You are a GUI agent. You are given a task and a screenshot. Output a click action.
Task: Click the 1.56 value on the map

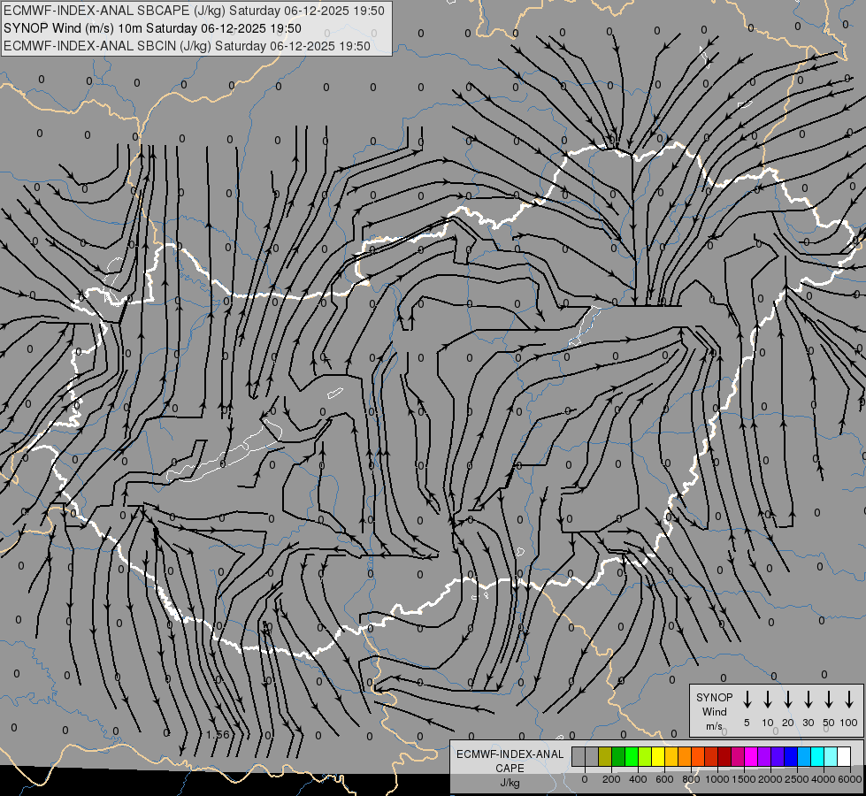(x=218, y=735)
